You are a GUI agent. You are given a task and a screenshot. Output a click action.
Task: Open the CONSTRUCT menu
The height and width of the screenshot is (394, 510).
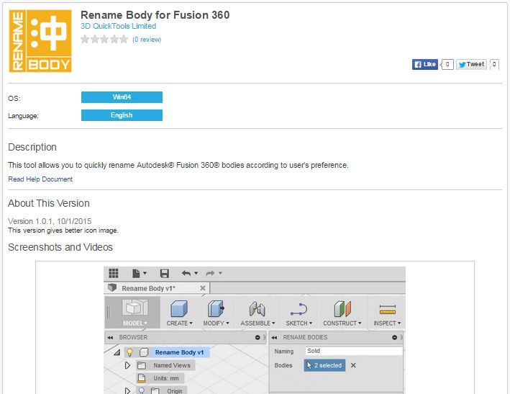pyautogui.click(x=342, y=323)
